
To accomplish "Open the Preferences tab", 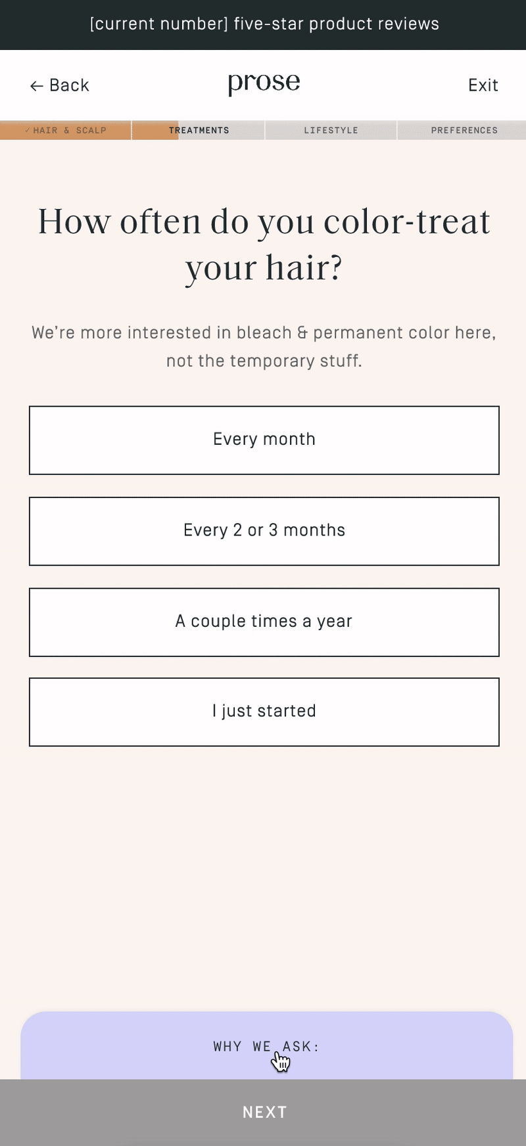I will coord(462,130).
